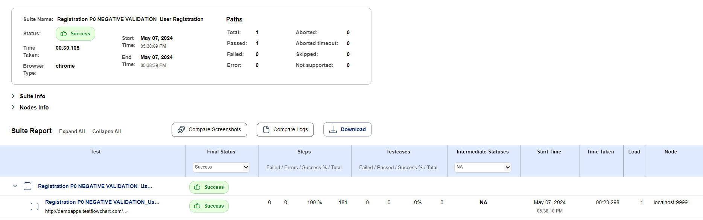Click the Start Time column header
This screenshot has height=220, width=703.
549,152
